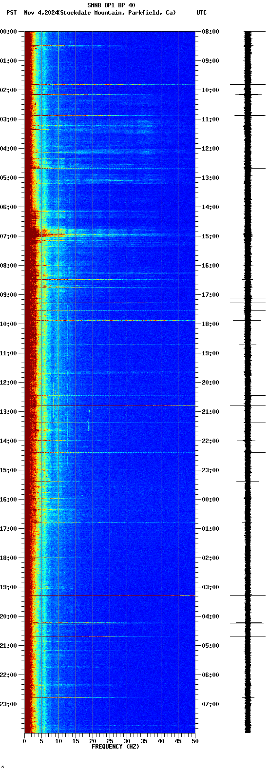The width and height of the screenshot is (269, 772).
Task: Click the '05:00' label on the PST axis
Action: (x=8, y=178)
